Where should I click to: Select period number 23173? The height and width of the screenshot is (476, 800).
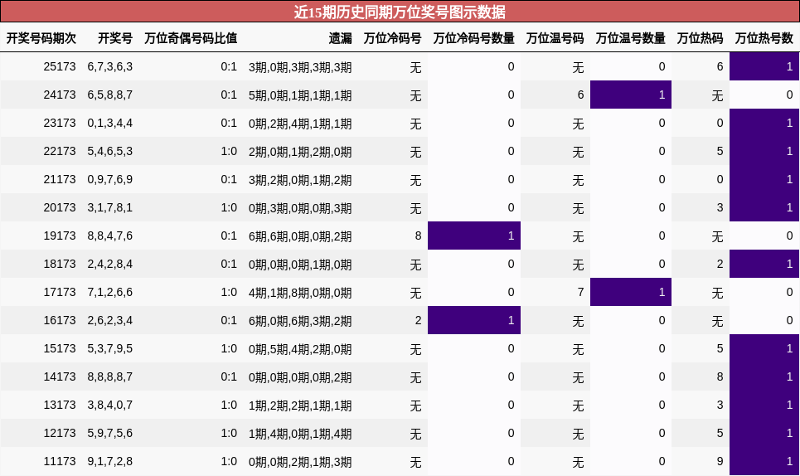point(60,123)
